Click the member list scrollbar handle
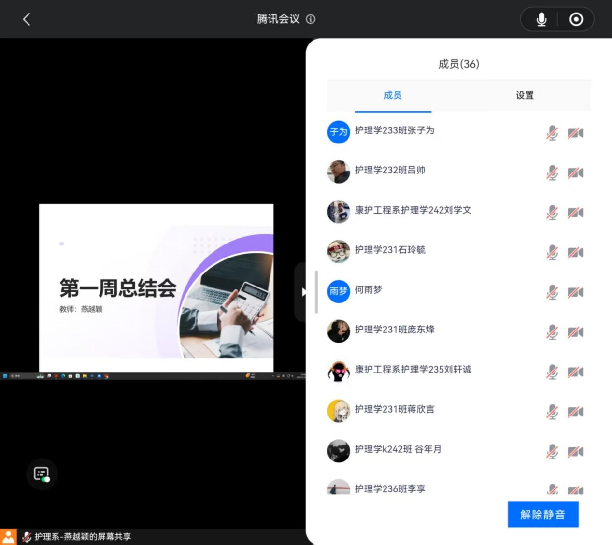The image size is (612, 545). click(316, 292)
